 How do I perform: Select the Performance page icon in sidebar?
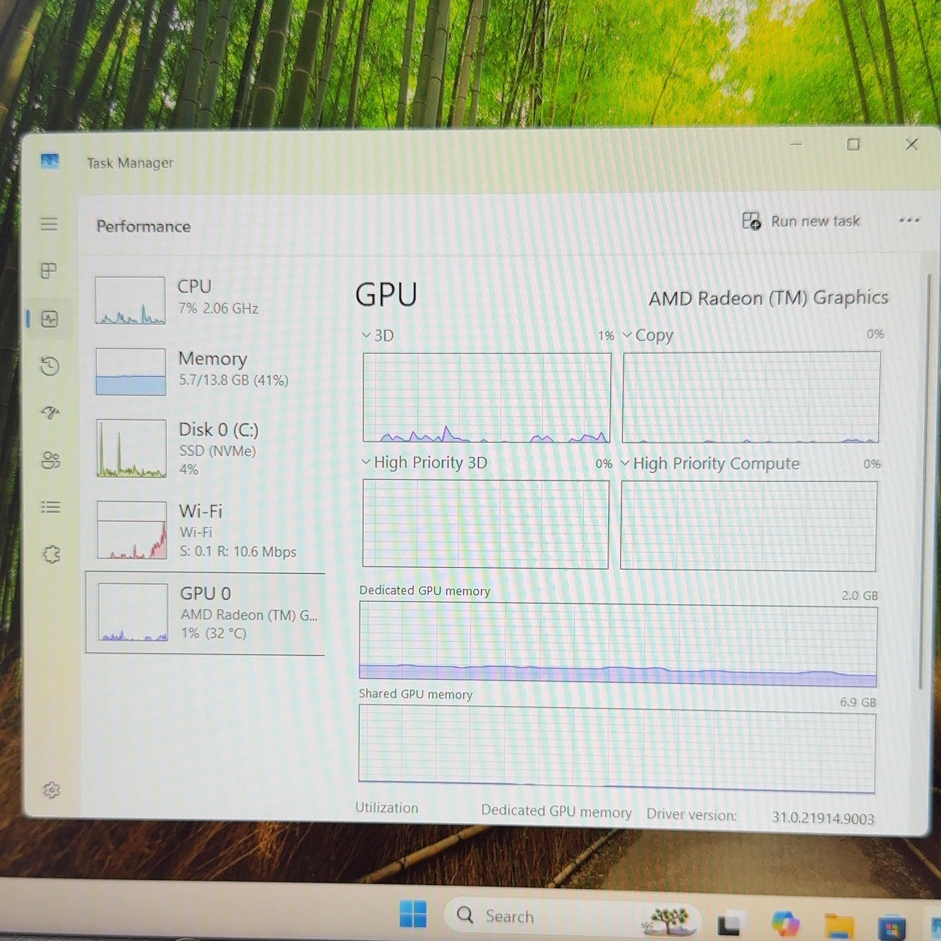pos(50,319)
